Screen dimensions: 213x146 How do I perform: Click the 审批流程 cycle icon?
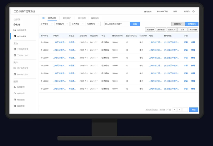(x=15, y=94)
